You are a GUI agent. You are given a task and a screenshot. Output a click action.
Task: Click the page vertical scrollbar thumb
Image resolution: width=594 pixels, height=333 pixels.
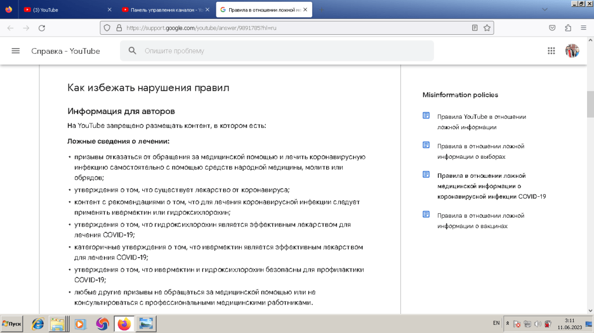[590, 104]
